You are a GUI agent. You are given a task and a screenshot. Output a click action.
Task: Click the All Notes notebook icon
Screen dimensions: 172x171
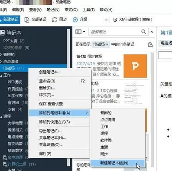pyautogui.click(x=27, y=20)
